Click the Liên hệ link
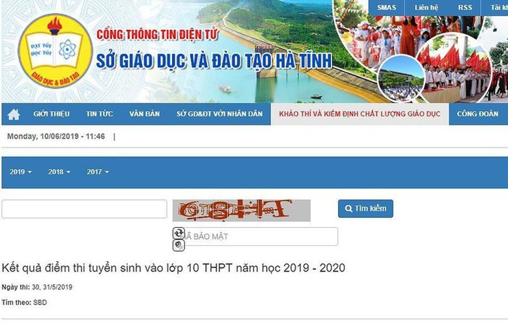 (x=427, y=7)
